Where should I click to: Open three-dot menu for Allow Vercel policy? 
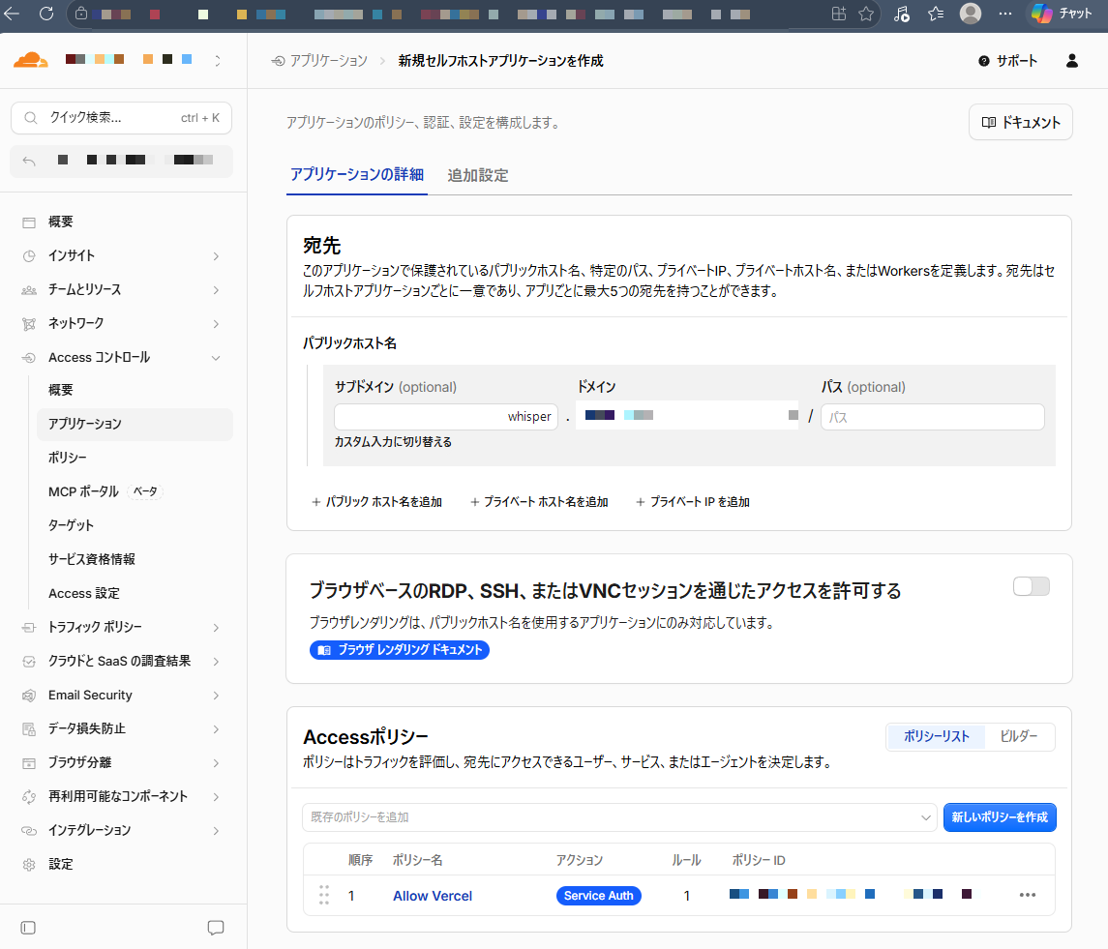pyautogui.click(x=1028, y=895)
